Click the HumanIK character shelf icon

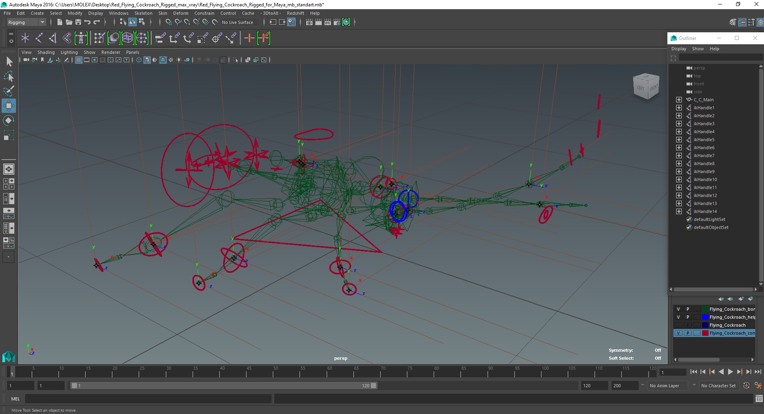tap(81, 38)
